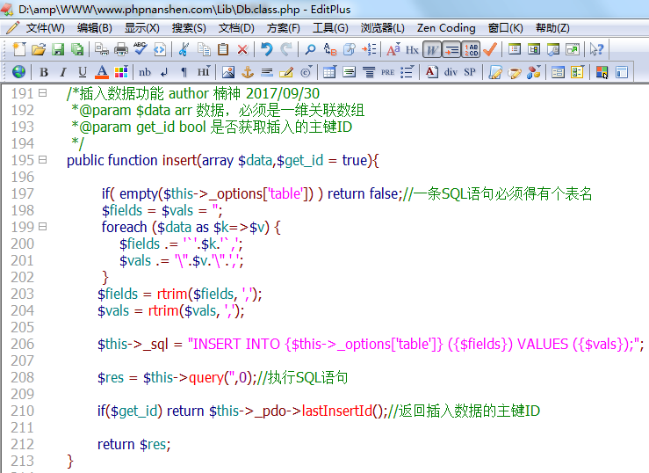Click the Underline U icon
This screenshot has height=473, width=649.
coord(83,72)
